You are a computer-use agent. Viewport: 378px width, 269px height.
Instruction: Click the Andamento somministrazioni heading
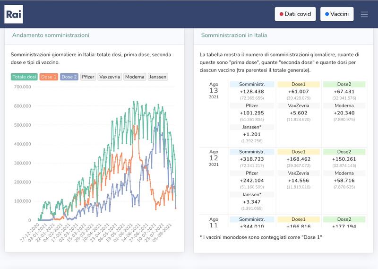click(51, 35)
